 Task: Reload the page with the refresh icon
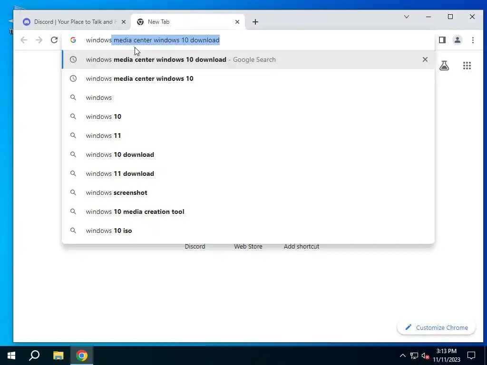coord(54,40)
